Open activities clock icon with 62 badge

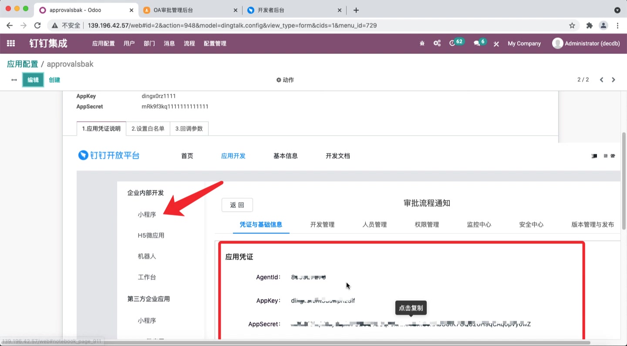pyautogui.click(x=456, y=43)
